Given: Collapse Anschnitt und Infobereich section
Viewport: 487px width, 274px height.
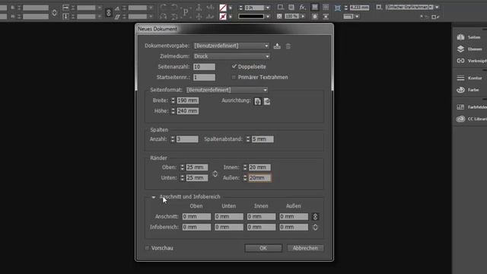Looking at the screenshot, I should point(154,197).
